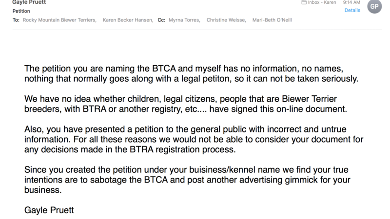Image resolution: width=390 pixels, height=219 pixels.
Task: Click the To: field label
Action: tap(17, 20)
